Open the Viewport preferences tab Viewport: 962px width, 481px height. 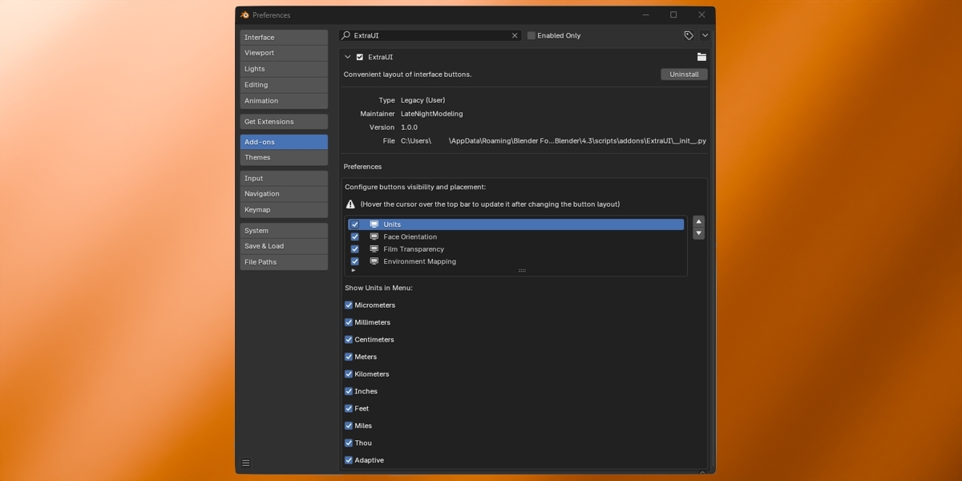pyautogui.click(x=284, y=53)
